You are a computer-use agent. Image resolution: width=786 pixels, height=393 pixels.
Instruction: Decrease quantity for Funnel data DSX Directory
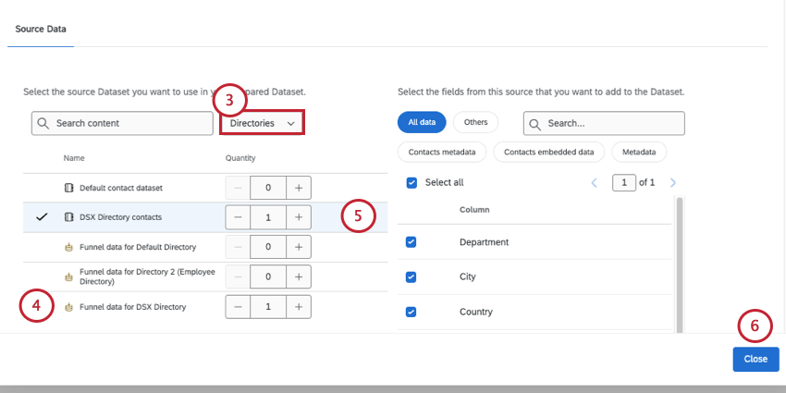[238, 307]
